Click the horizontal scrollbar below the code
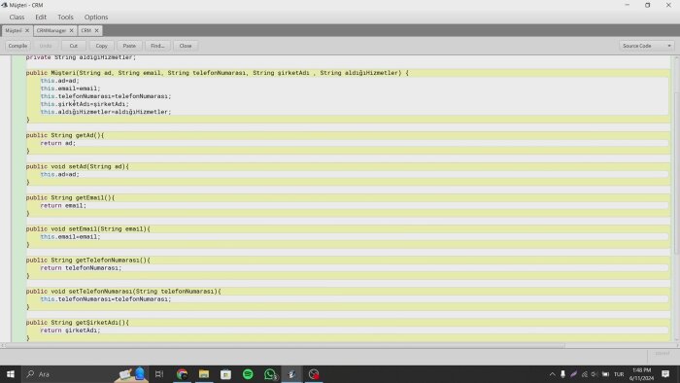Image resolution: width=680 pixels, height=383 pixels. (284, 346)
